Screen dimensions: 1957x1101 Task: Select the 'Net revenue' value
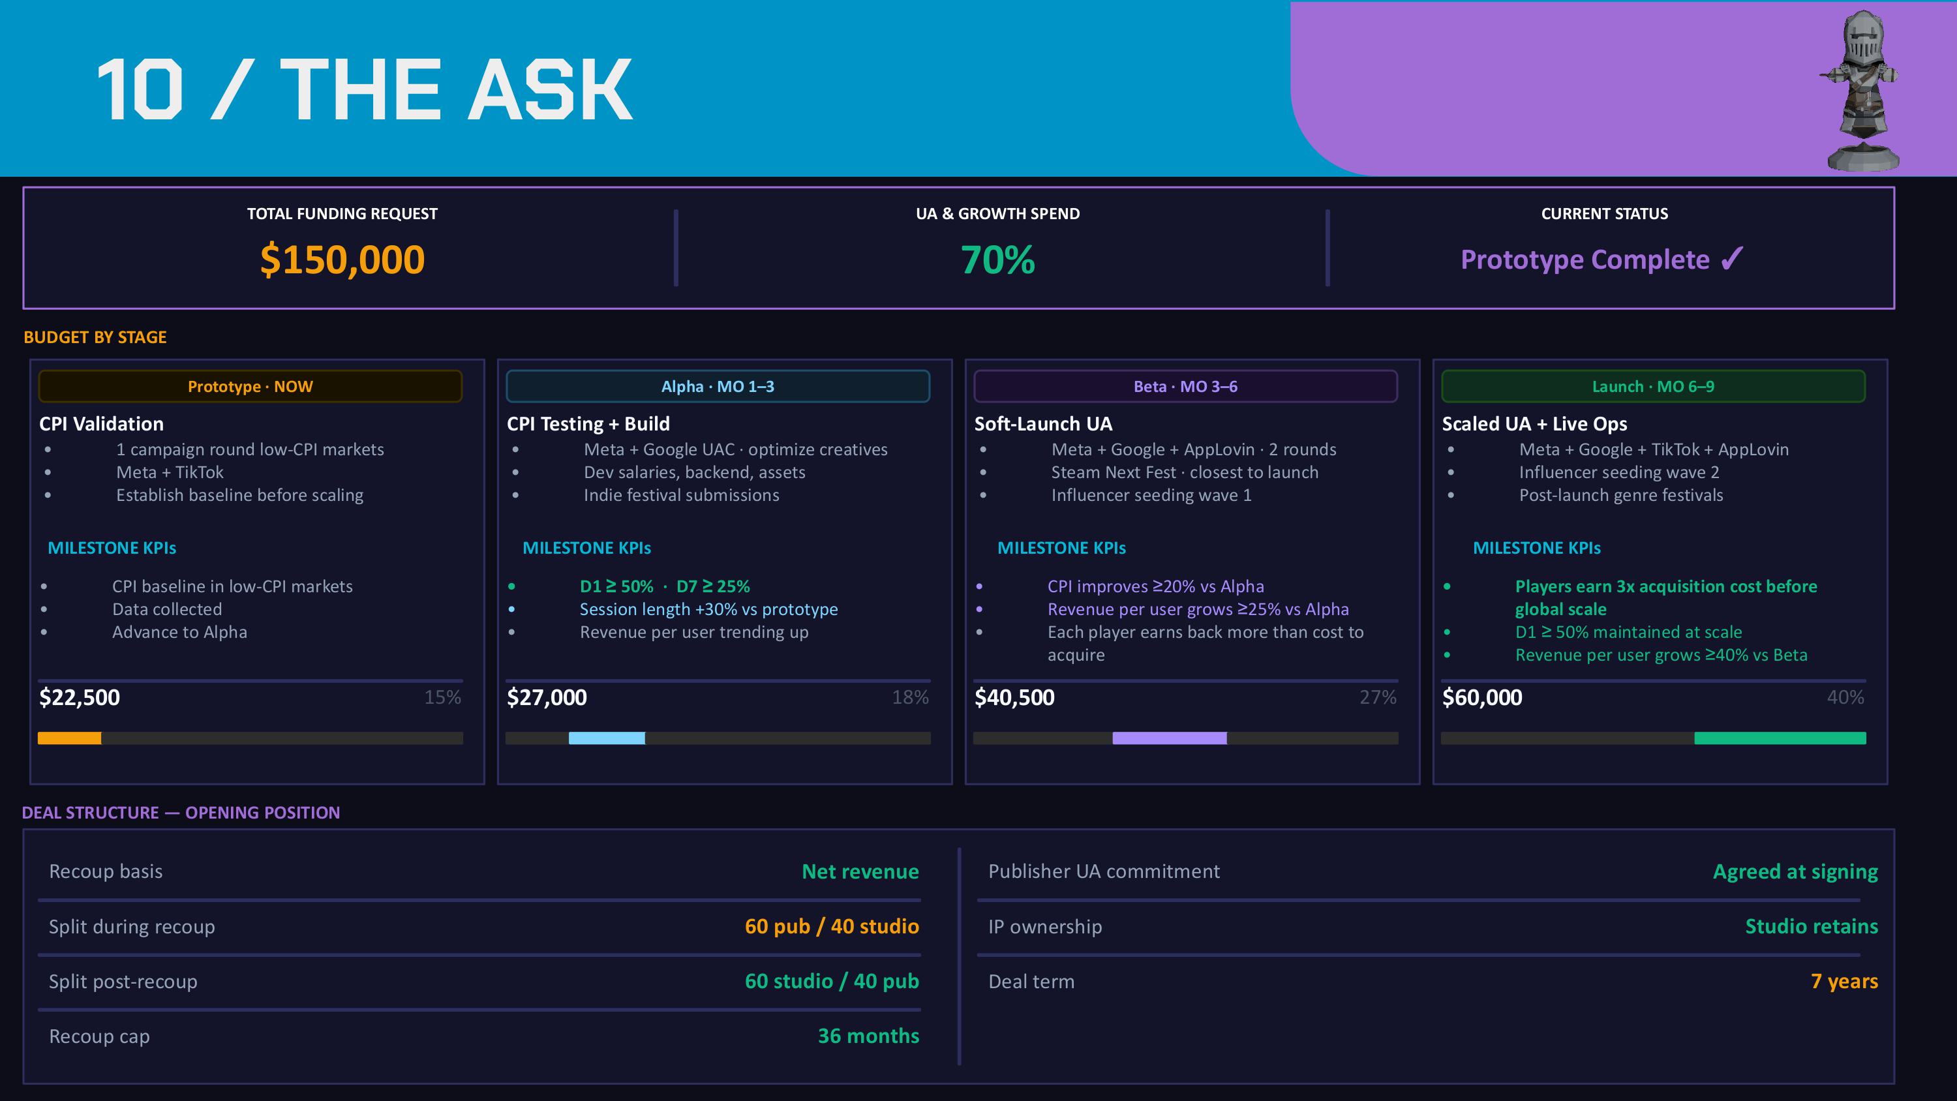[x=860, y=871]
